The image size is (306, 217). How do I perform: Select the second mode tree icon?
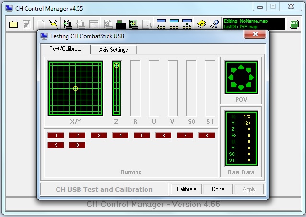click(x=174, y=24)
